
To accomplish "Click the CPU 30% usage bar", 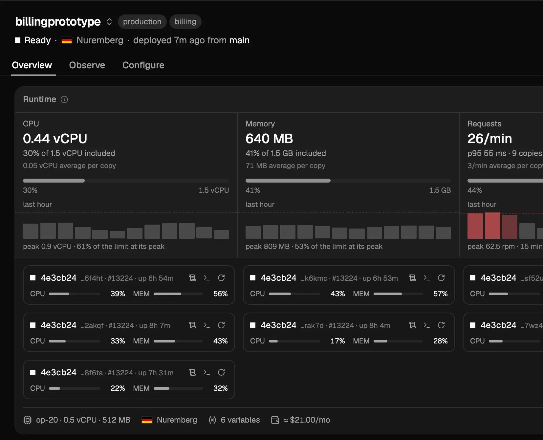I will pos(126,181).
